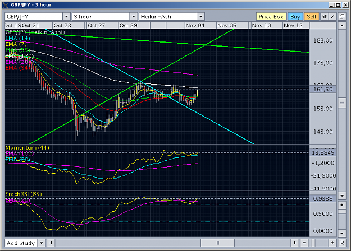Click the EMA (14) legend label

point(17,38)
